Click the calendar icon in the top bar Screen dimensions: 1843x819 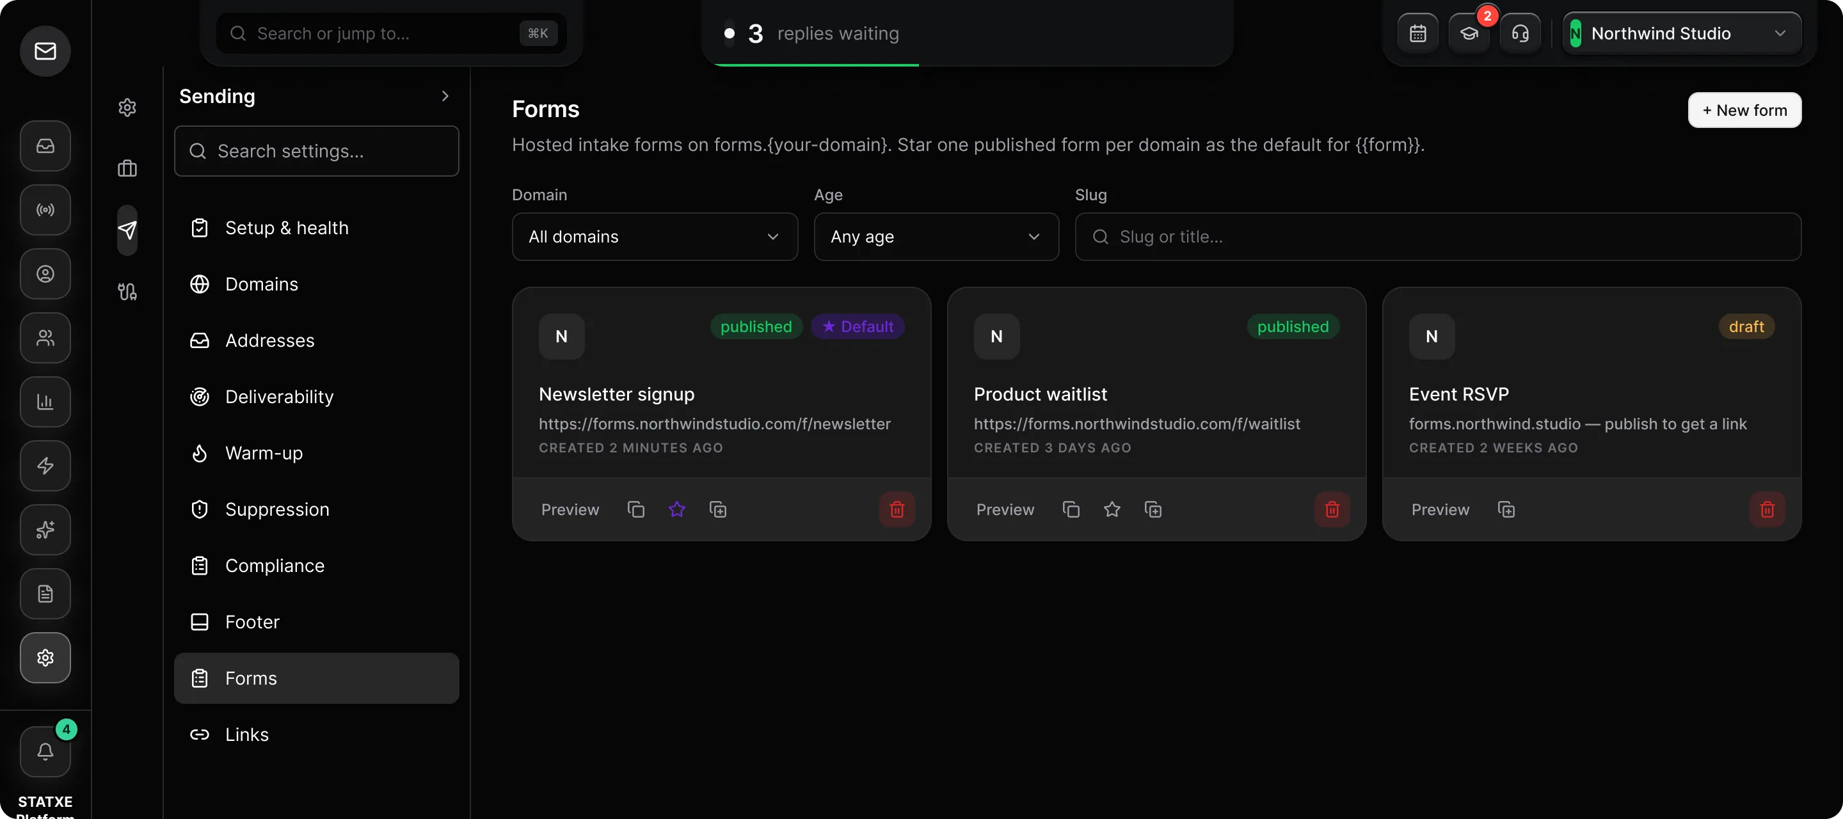1418,33
